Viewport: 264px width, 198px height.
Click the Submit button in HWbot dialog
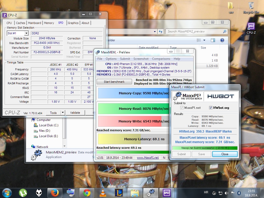(x=181, y=154)
